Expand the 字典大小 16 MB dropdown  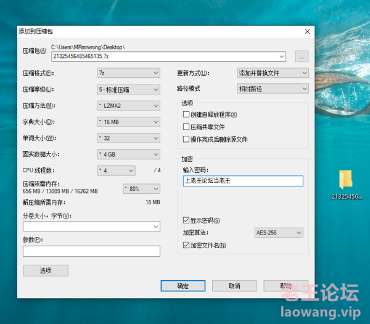coord(129,122)
